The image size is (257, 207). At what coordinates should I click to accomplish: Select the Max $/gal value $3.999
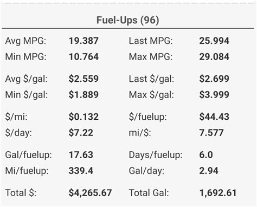[x=214, y=95]
